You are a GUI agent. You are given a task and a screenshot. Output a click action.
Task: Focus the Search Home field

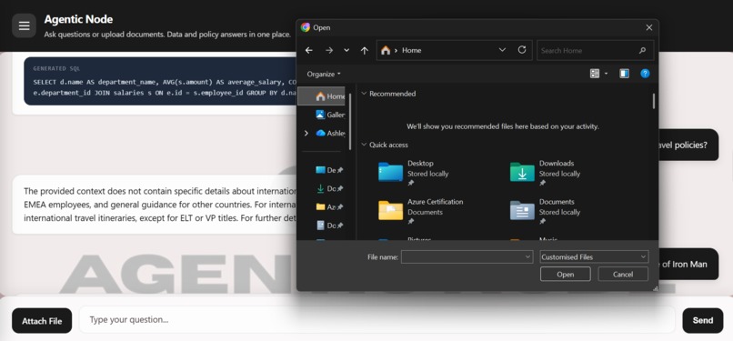(595, 50)
